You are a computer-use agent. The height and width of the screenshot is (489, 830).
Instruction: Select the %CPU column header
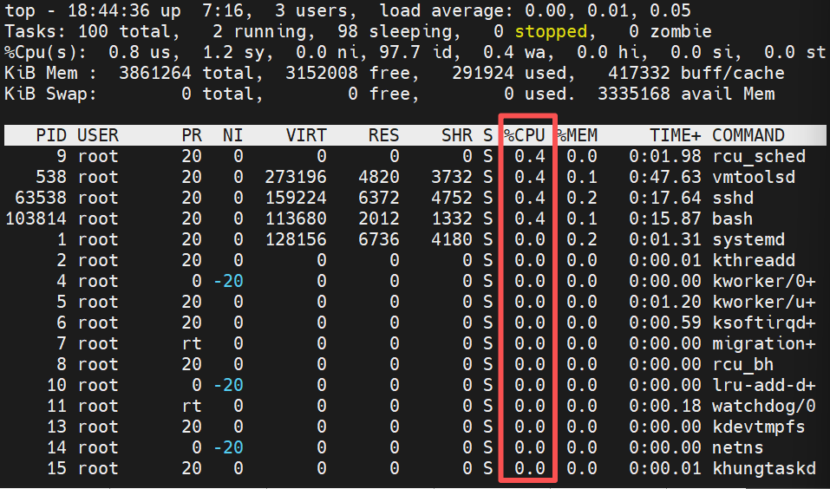point(524,135)
